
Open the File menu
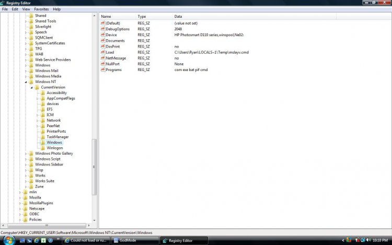pyautogui.click(x=5, y=9)
